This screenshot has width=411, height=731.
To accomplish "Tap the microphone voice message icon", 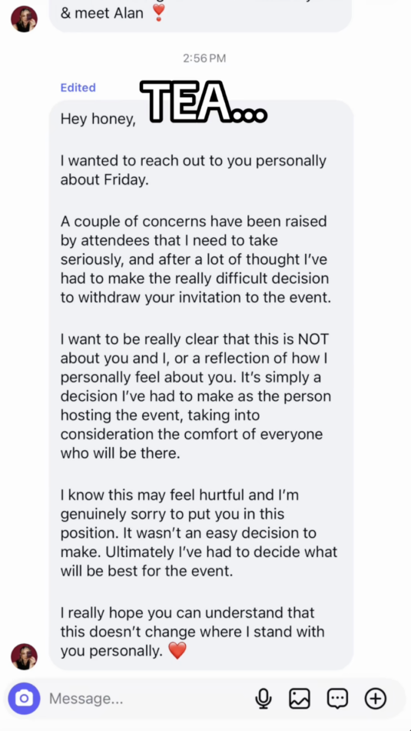I will tap(263, 699).
